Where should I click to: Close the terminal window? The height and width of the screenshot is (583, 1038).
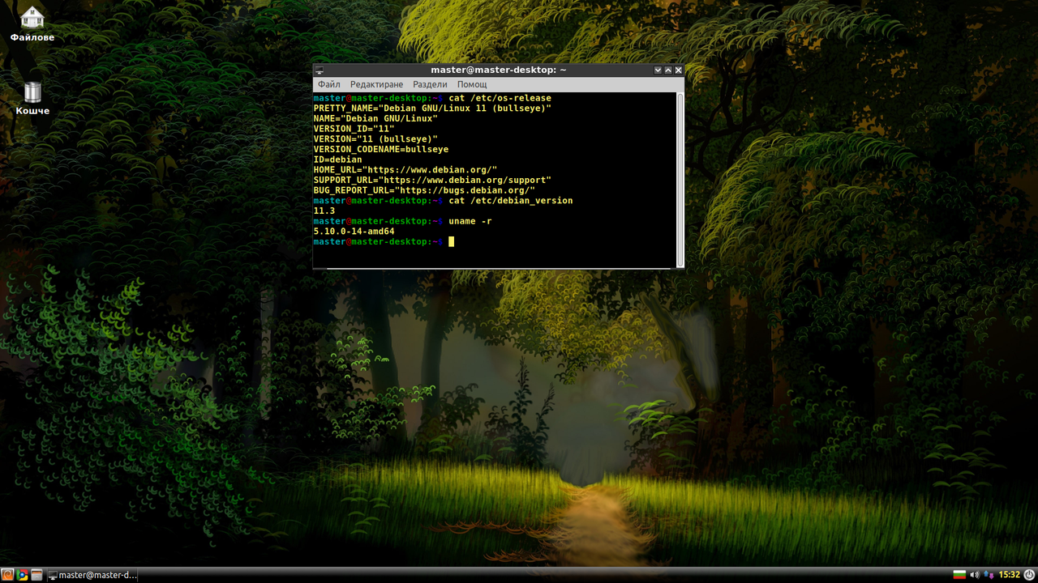click(x=679, y=70)
